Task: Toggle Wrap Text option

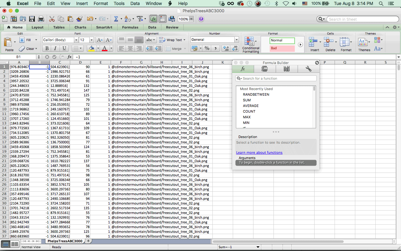Action: coord(172,40)
